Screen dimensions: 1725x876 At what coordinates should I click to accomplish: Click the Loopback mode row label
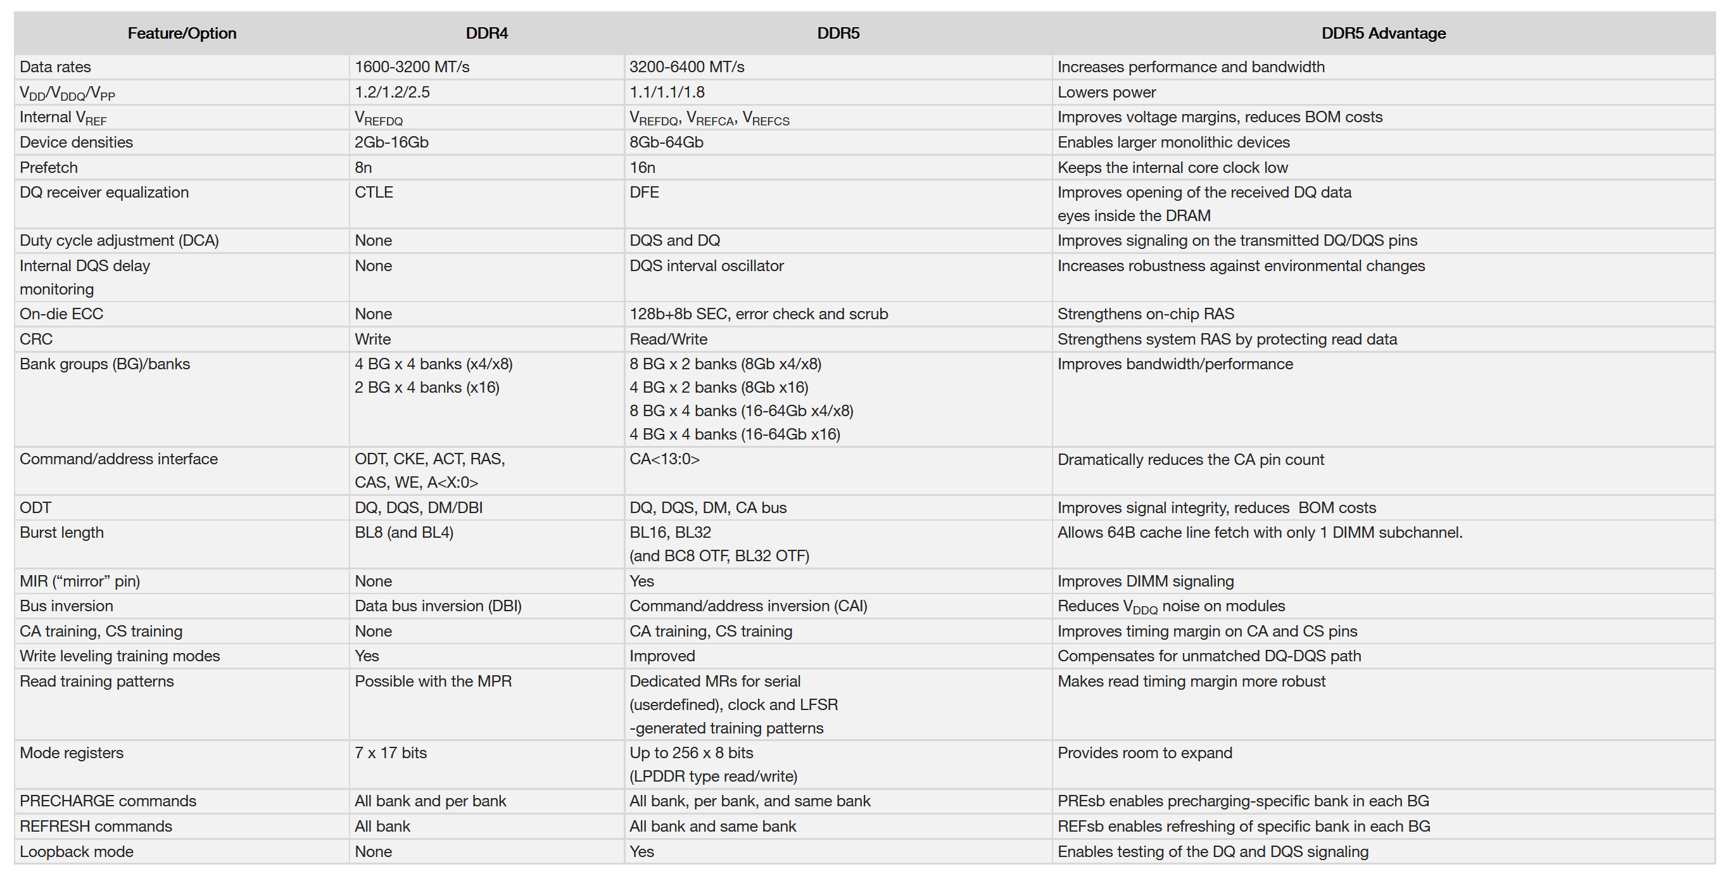click(77, 852)
